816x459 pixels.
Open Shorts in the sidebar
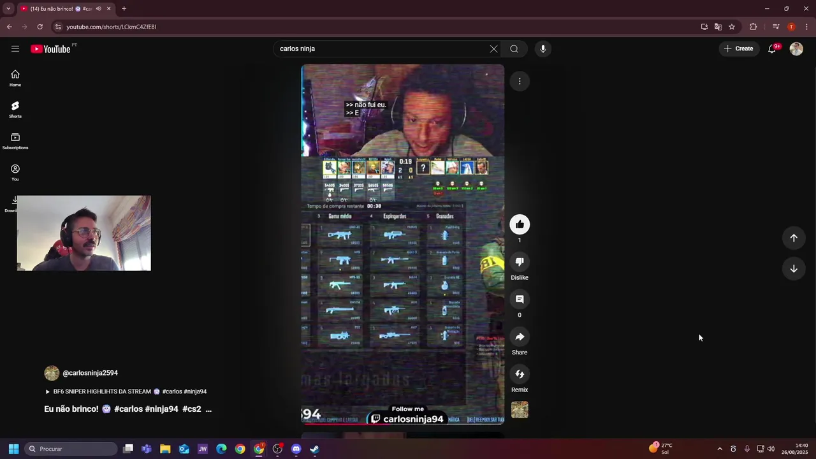[x=15, y=110]
